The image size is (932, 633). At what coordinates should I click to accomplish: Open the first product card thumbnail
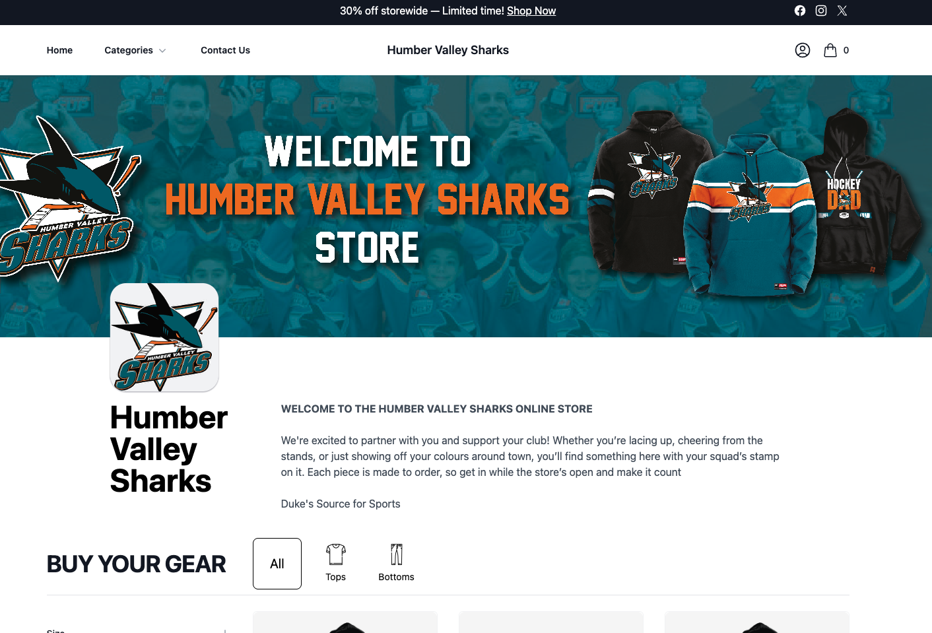click(345, 622)
